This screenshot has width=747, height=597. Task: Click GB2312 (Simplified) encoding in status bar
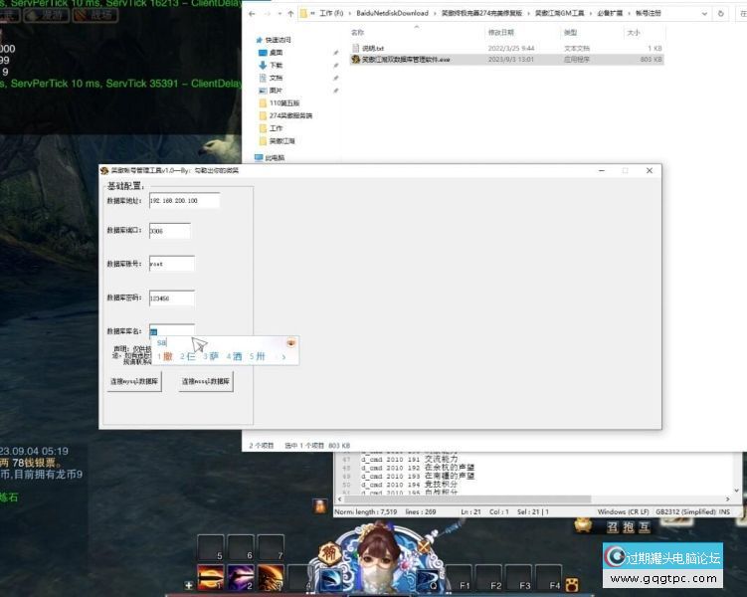[685, 511]
